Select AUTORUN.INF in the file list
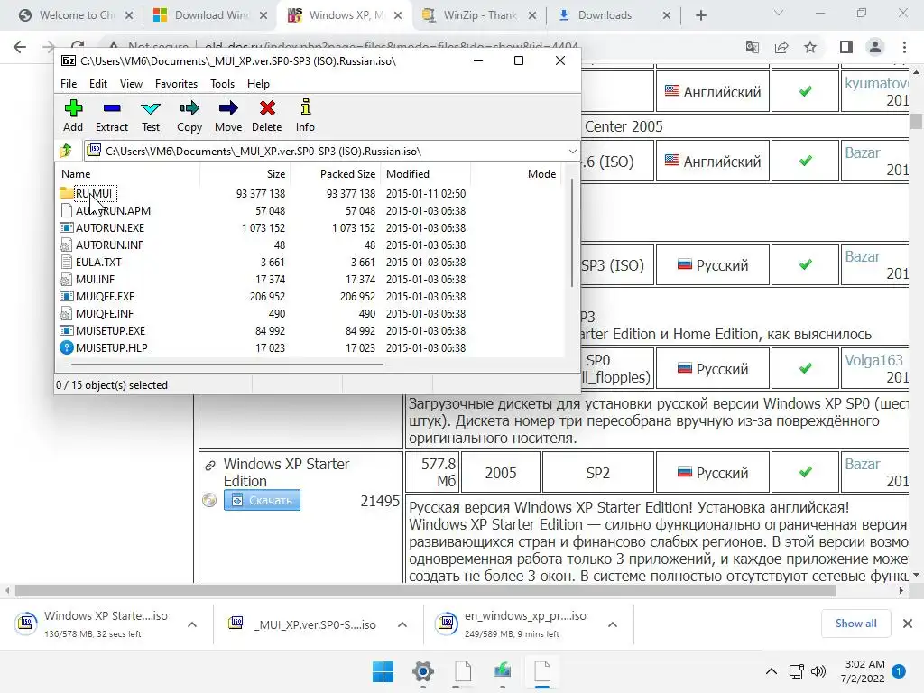 click(109, 245)
